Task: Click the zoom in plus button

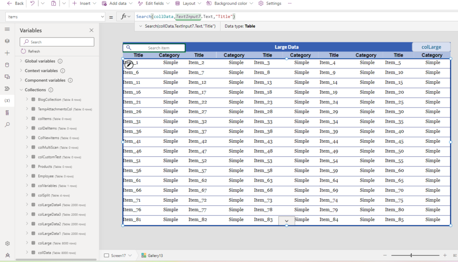Action: tap(445, 255)
